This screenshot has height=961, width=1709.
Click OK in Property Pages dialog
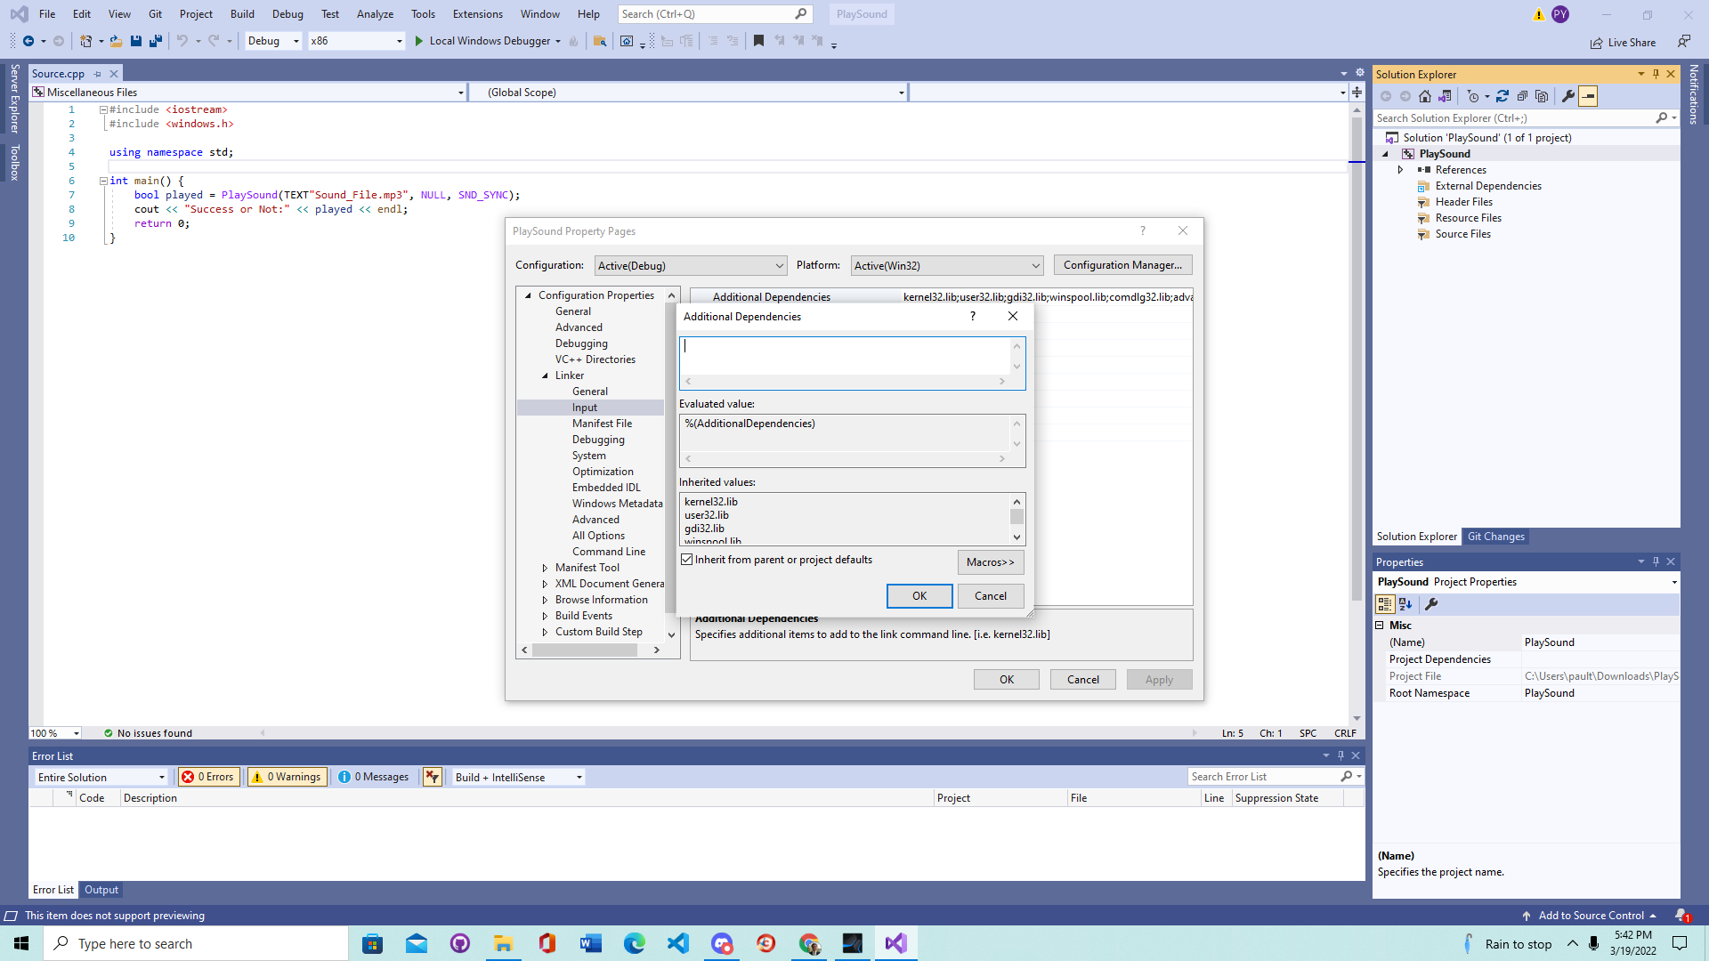[x=1007, y=680]
